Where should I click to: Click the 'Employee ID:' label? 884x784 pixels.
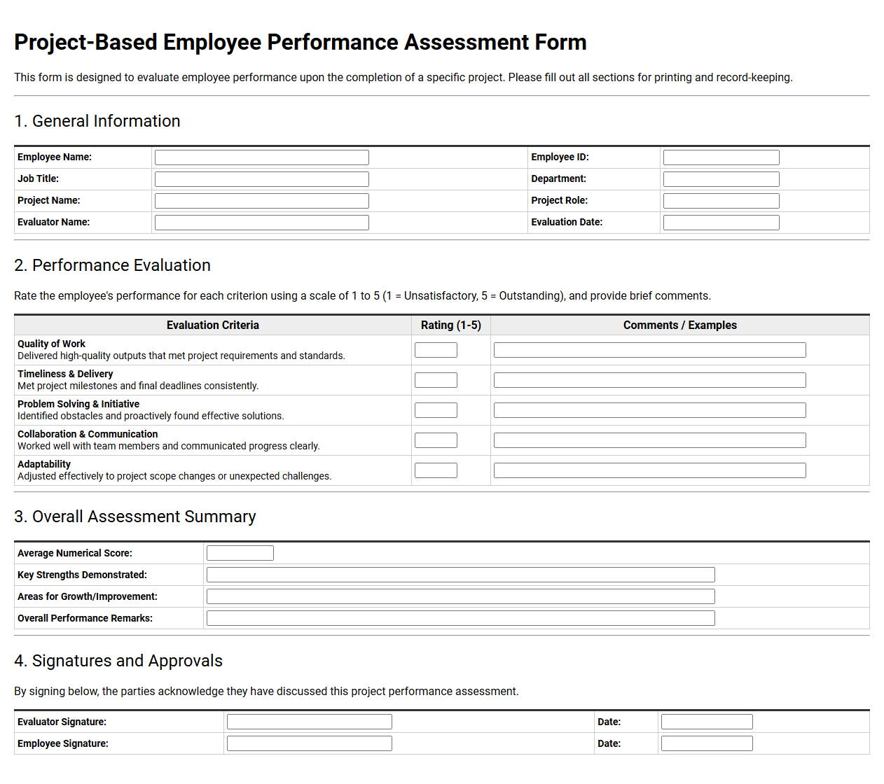pyautogui.click(x=560, y=157)
